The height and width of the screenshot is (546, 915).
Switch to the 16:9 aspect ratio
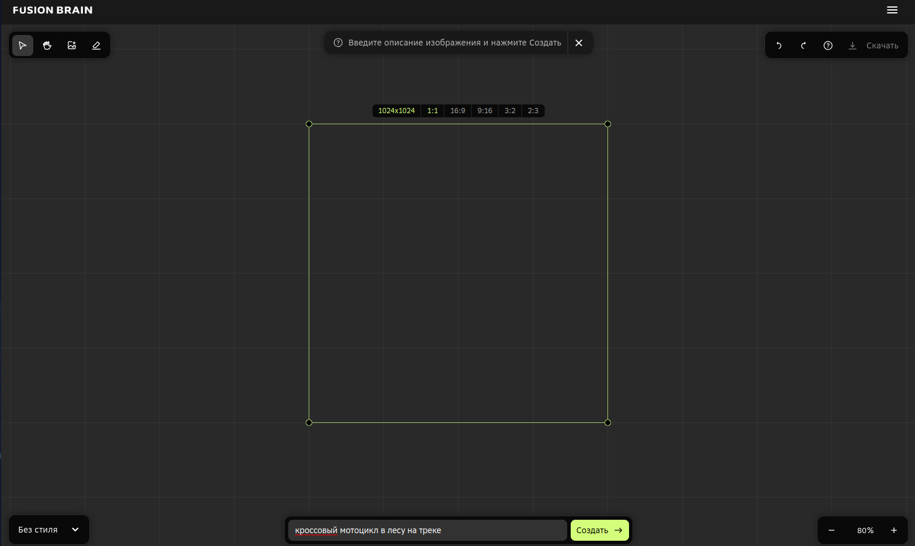tap(457, 111)
